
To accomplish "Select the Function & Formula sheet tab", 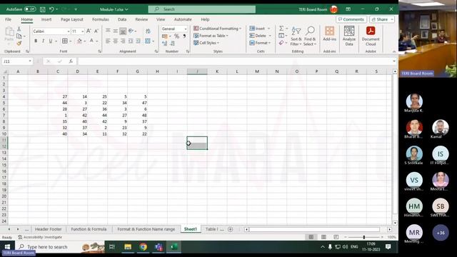I will pyautogui.click(x=89, y=229).
